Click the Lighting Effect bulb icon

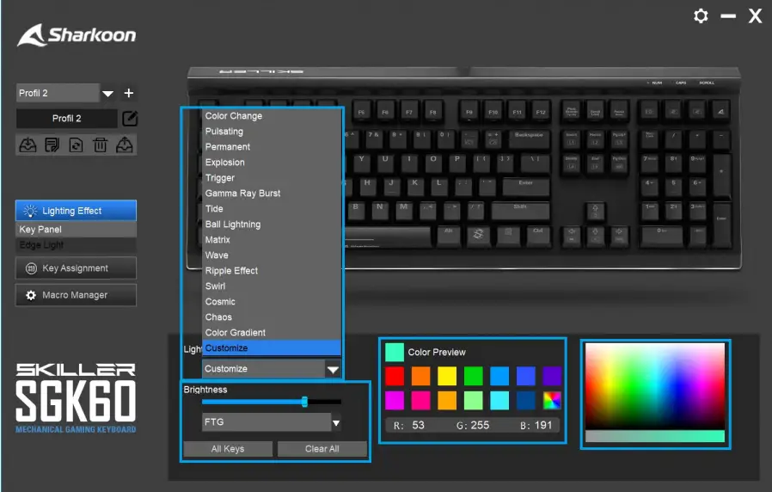pos(30,211)
